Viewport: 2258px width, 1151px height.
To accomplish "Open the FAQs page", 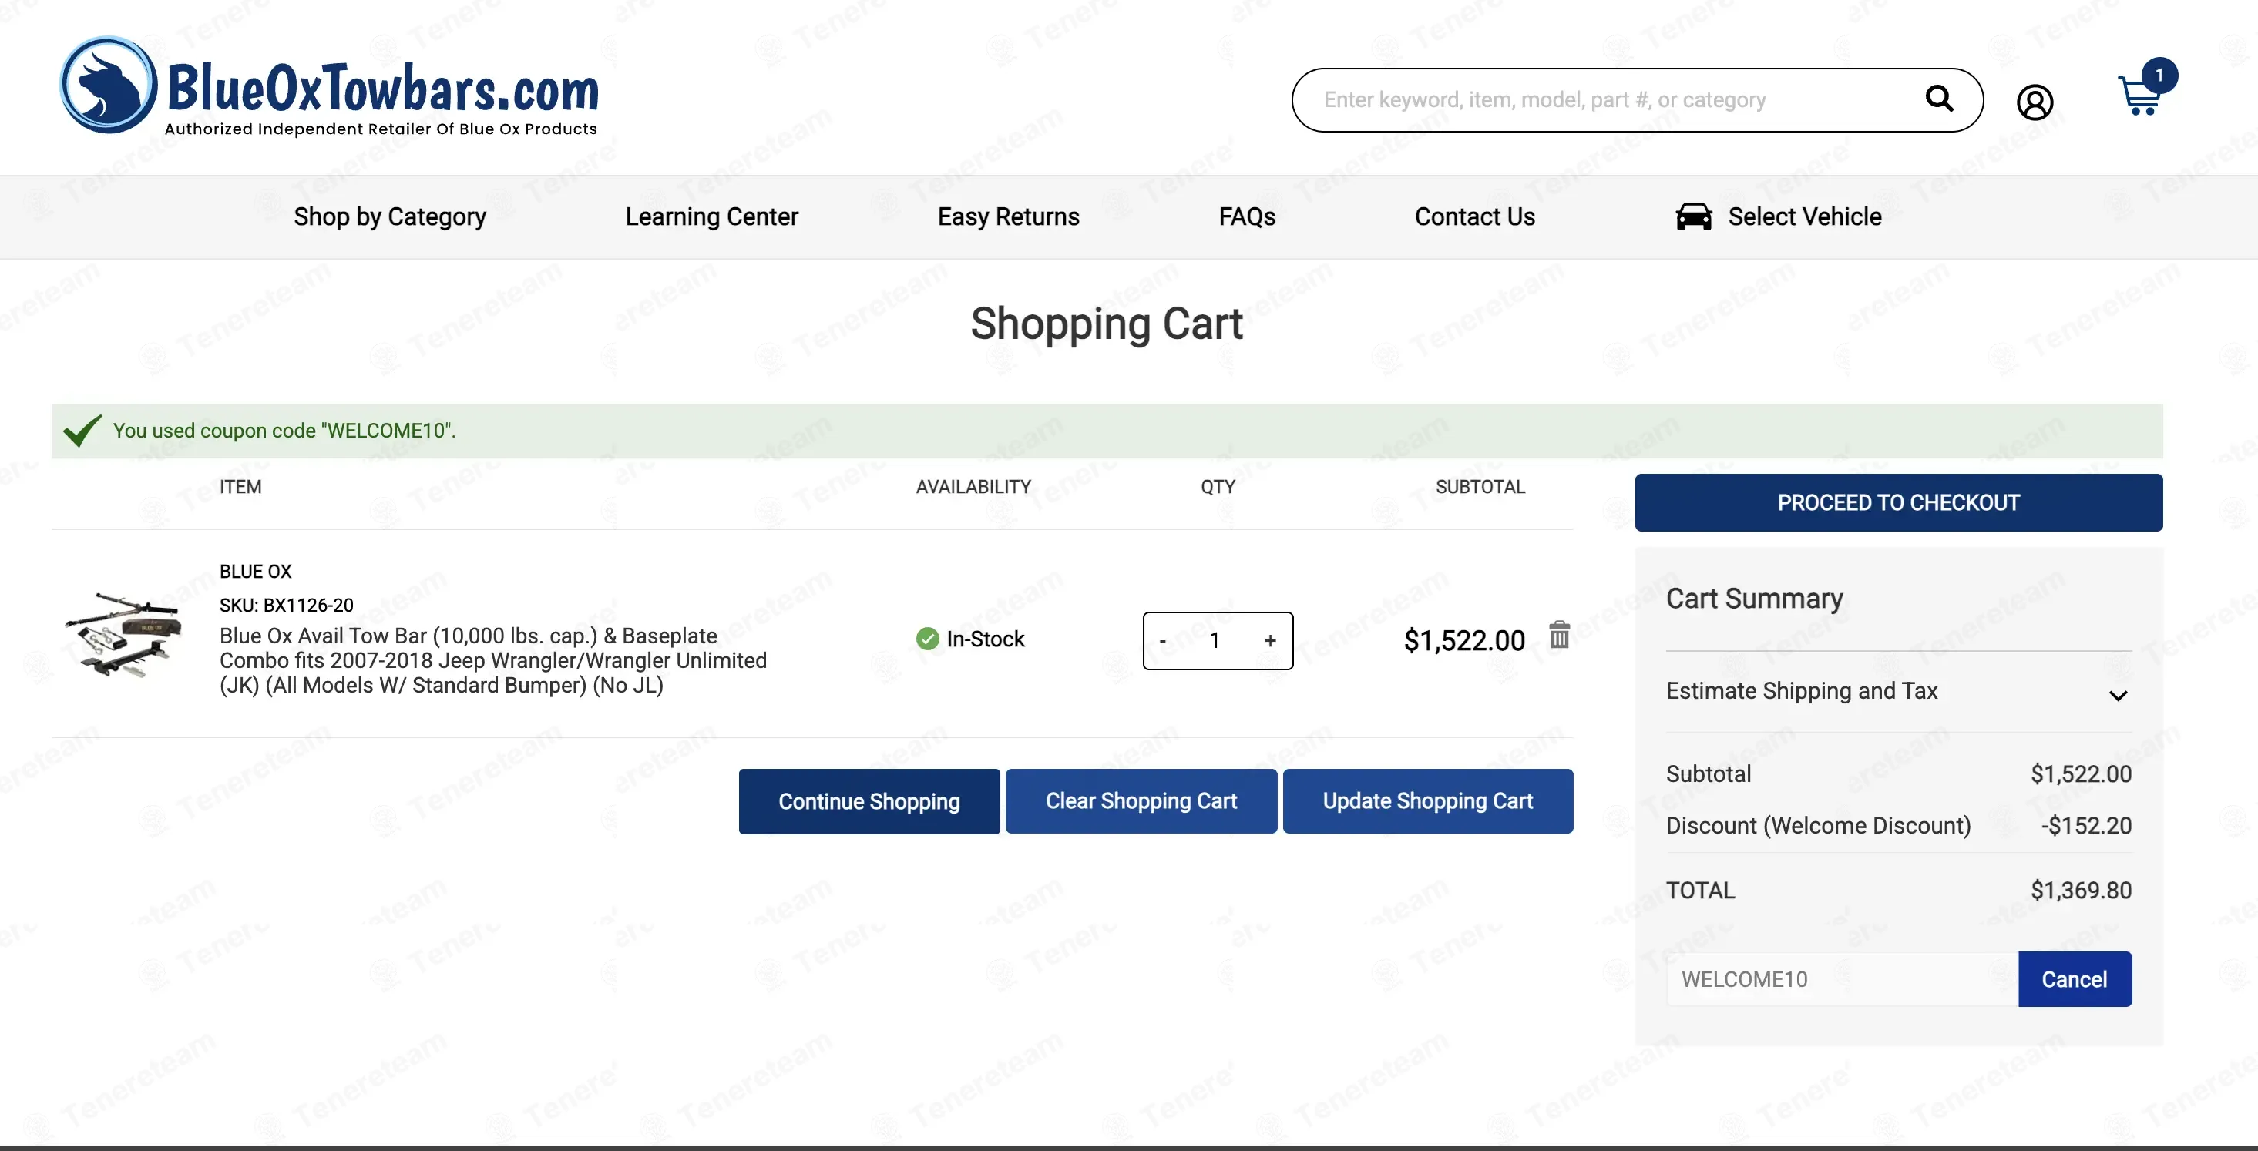I will pos(1246,216).
